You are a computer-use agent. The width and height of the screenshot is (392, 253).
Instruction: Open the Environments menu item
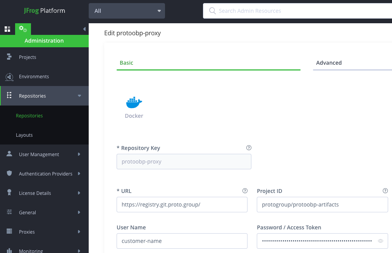coord(44,76)
